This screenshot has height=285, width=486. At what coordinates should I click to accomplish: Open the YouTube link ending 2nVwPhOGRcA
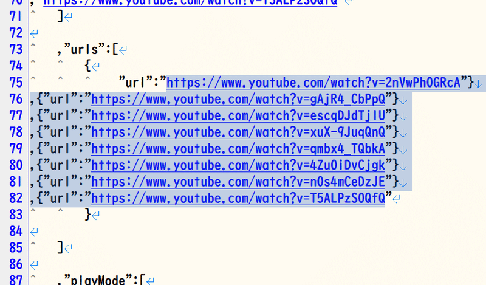[x=313, y=83]
